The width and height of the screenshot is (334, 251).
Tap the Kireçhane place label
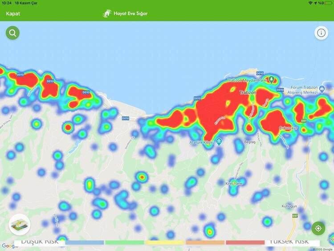pyautogui.click(x=233, y=183)
